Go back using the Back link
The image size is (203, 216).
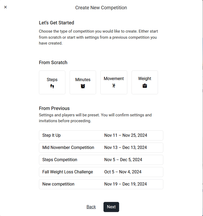[x=91, y=207]
